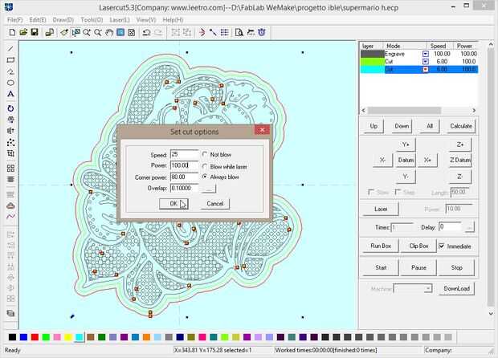Viewport: 498px width, 358px height.
Task: Open the cyan Cut layer mode dropdown
Action: click(x=426, y=70)
